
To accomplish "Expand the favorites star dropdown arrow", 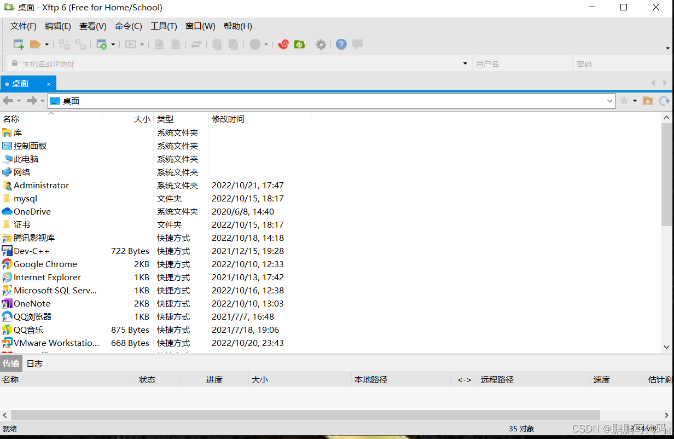I will 635,101.
